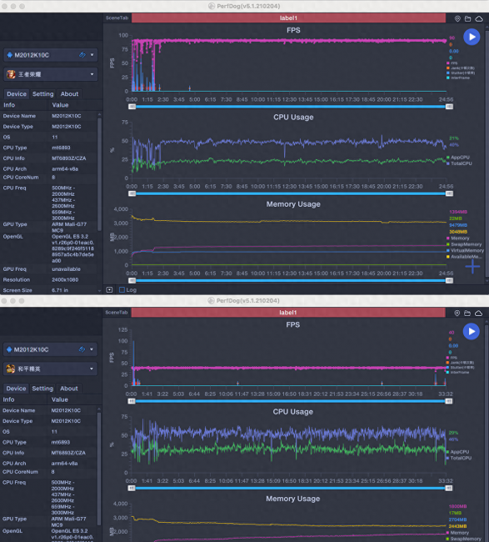Toggle the AppCPU legend in the bottom CPU chart
The width and height of the screenshot is (489, 542).
[x=457, y=452]
